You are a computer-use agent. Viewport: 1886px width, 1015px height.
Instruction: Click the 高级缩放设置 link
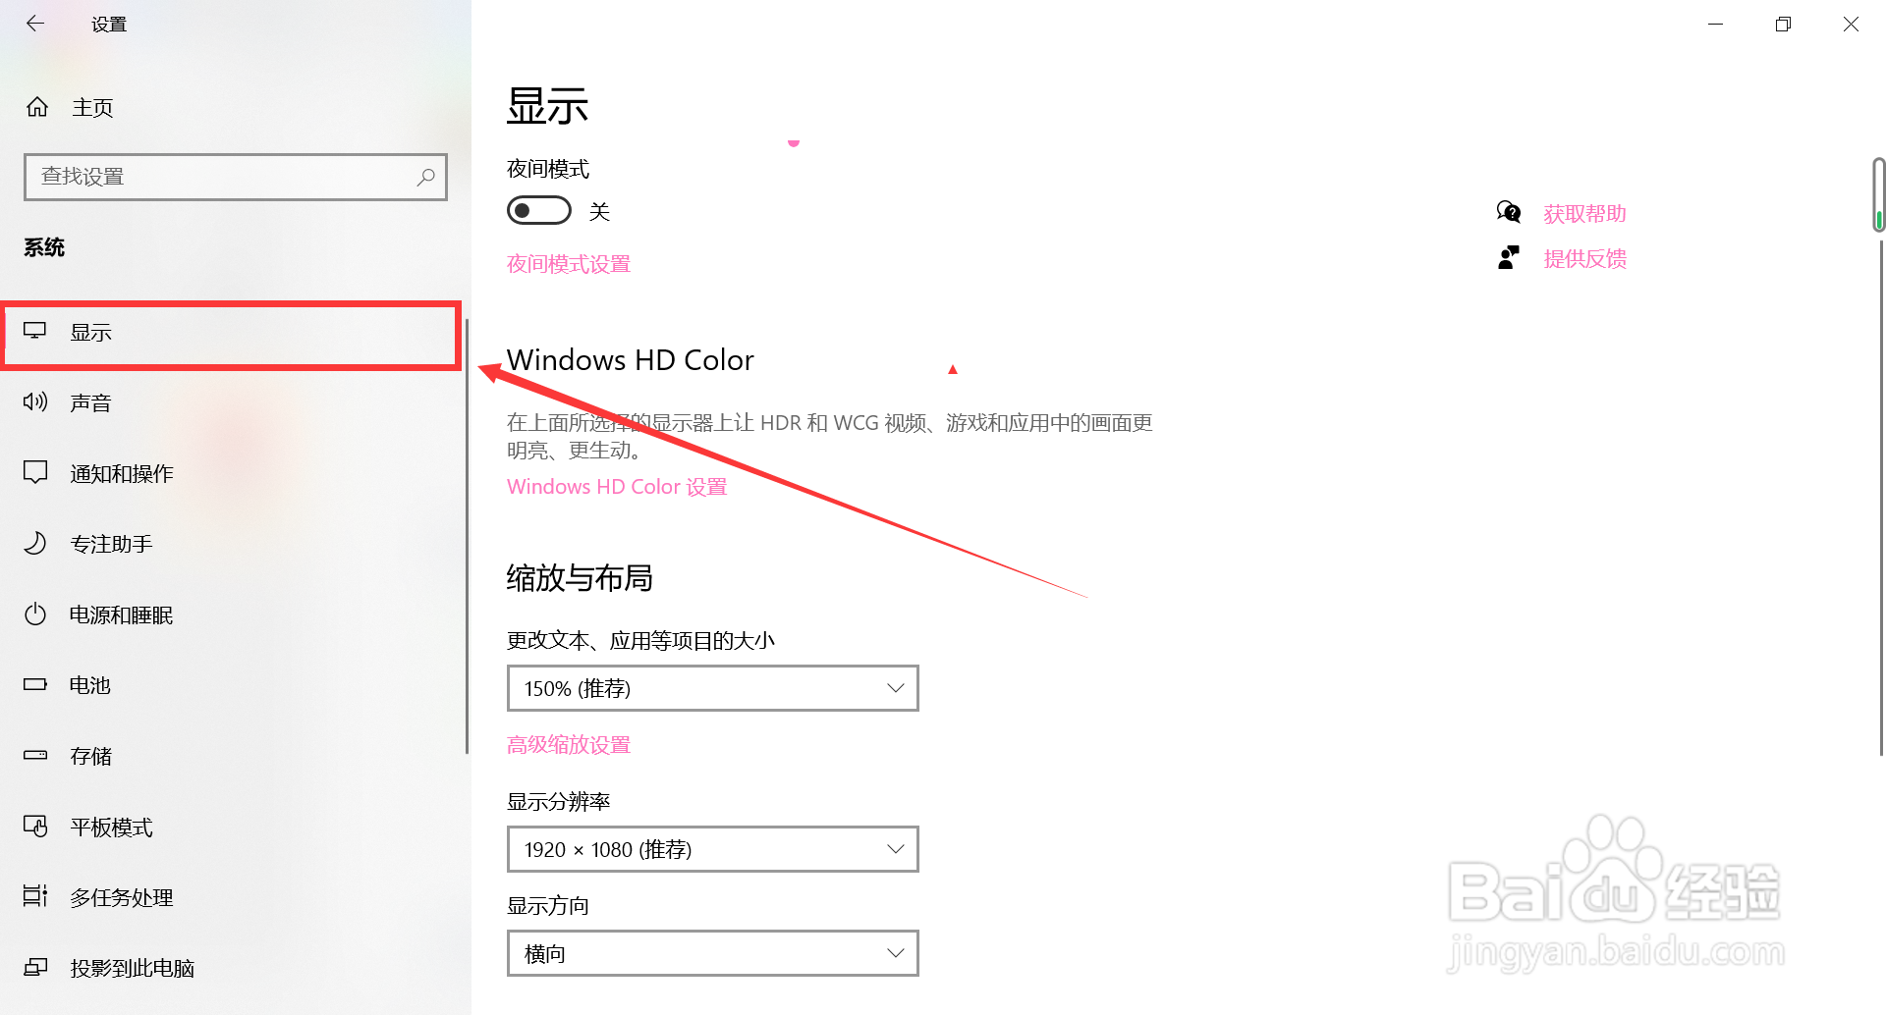[x=569, y=745]
